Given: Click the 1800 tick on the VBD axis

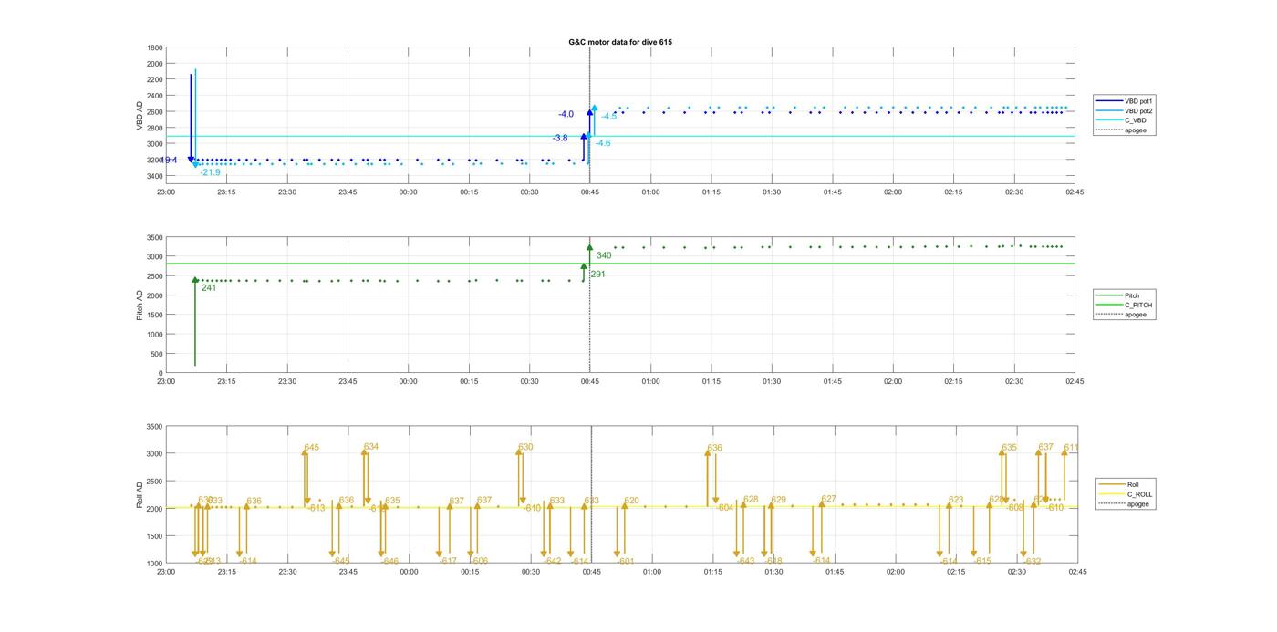Looking at the screenshot, I should 155,47.
